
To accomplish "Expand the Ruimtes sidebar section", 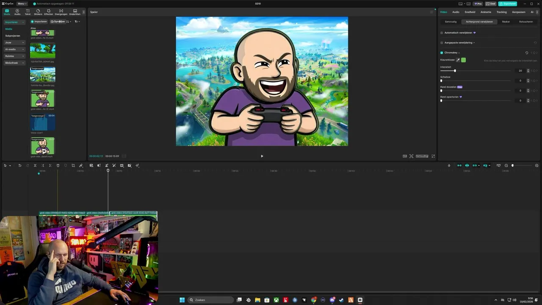I will pyautogui.click(x=14, y=56).
